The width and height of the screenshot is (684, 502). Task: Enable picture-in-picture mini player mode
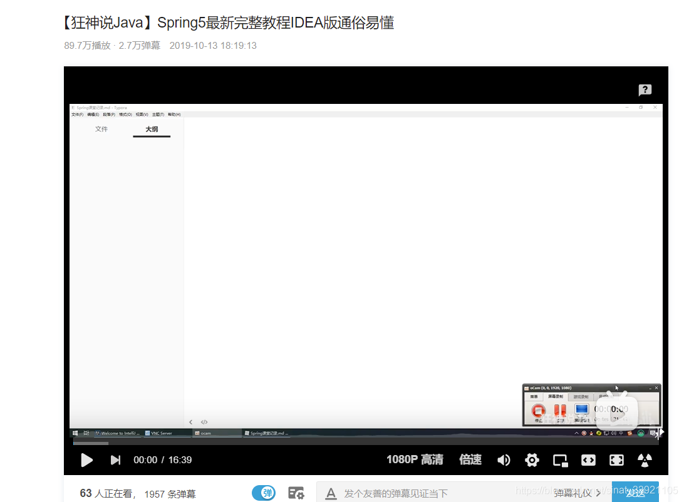[560, 460]
